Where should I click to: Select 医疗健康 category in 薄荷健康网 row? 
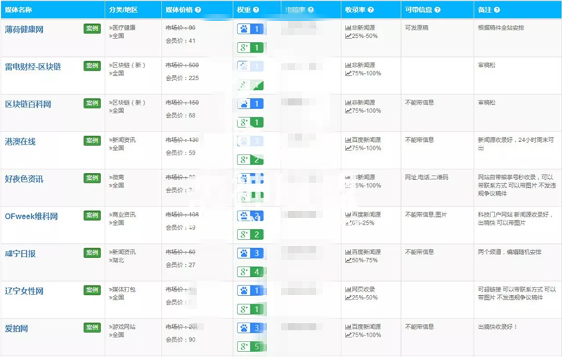point(124,27)
